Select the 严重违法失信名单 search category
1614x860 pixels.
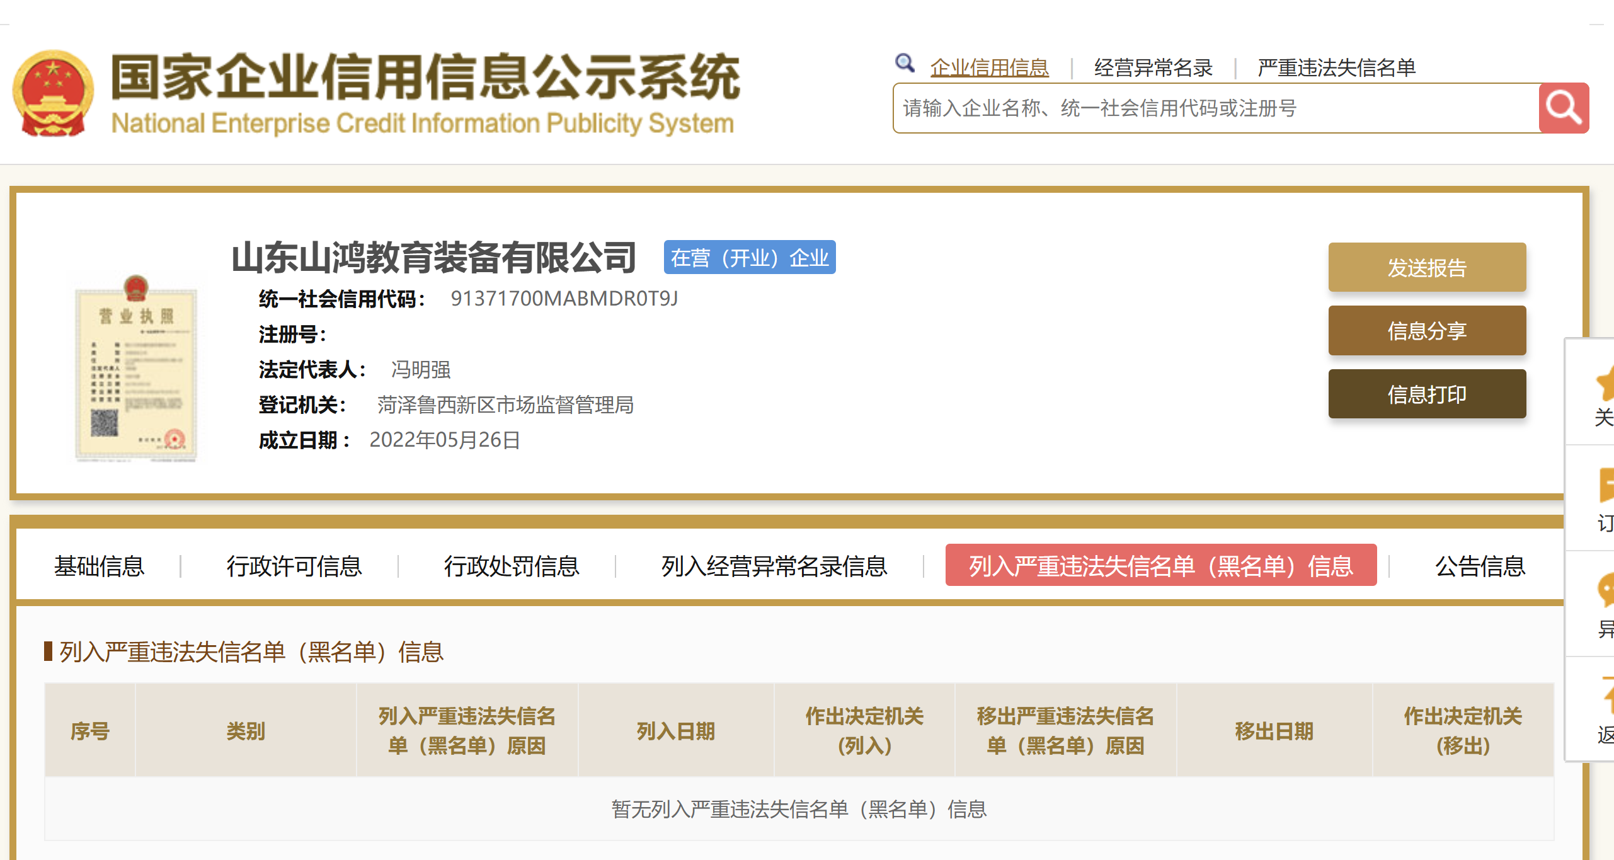pyautogui.click(x=1336, y=67)
